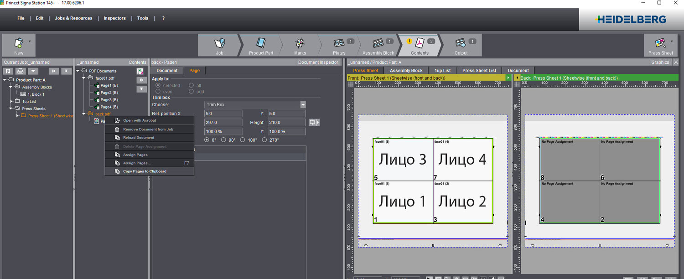
Task: Expand Press Sheet 1 tree node
Action: click(x=18, y=116)
